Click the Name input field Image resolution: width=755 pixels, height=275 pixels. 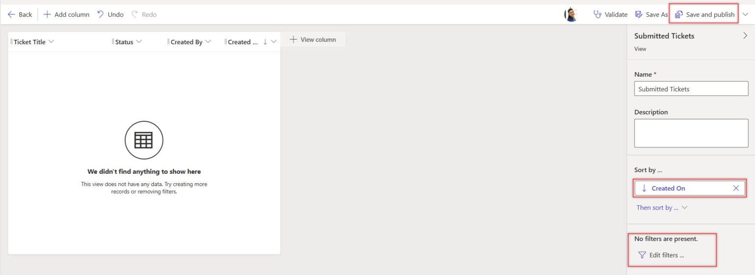click(x=691, y=89)
